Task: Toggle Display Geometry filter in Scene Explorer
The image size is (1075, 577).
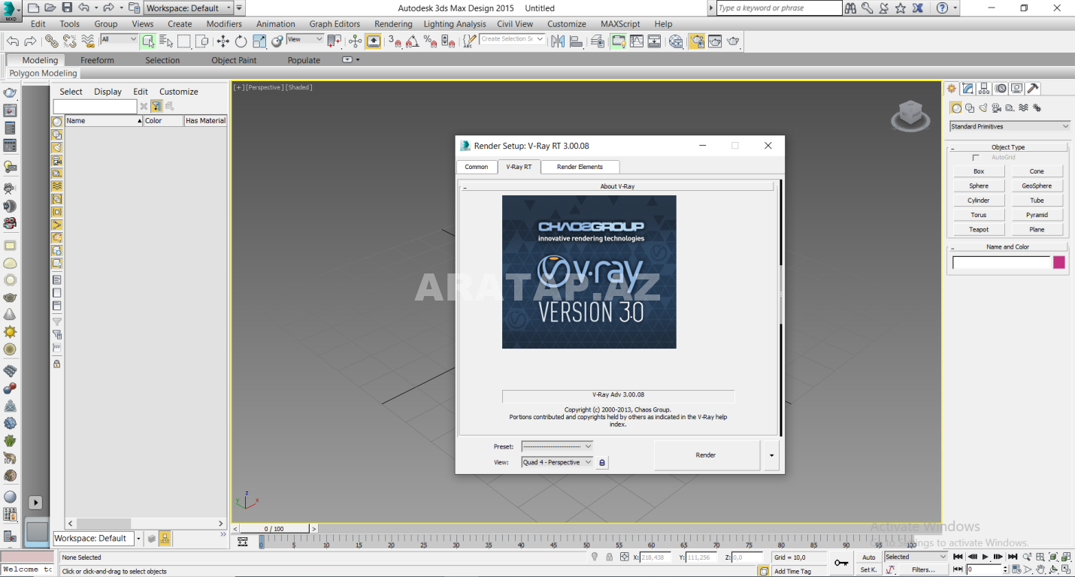Action: (x=56, y=122)
